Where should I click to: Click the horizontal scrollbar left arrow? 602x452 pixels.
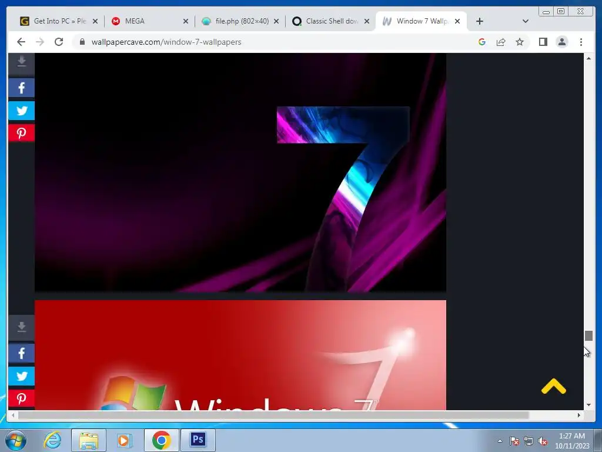click(x=13, y=415)
